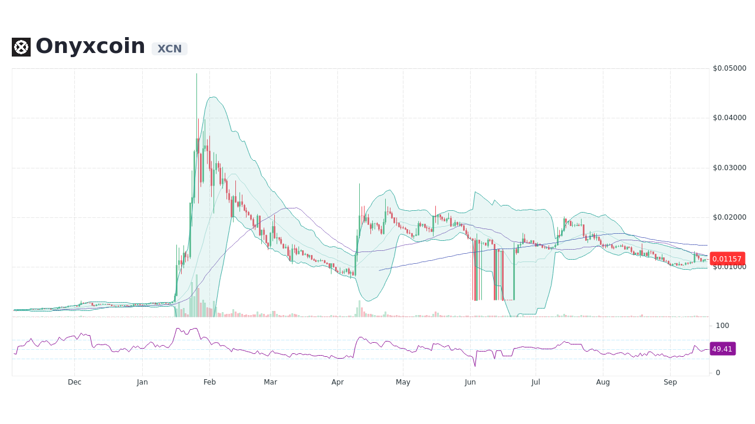Click the Onyxcoin title text

tap(90, 46)
